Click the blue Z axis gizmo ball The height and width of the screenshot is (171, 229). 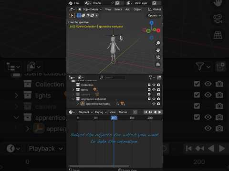point(151,23)
